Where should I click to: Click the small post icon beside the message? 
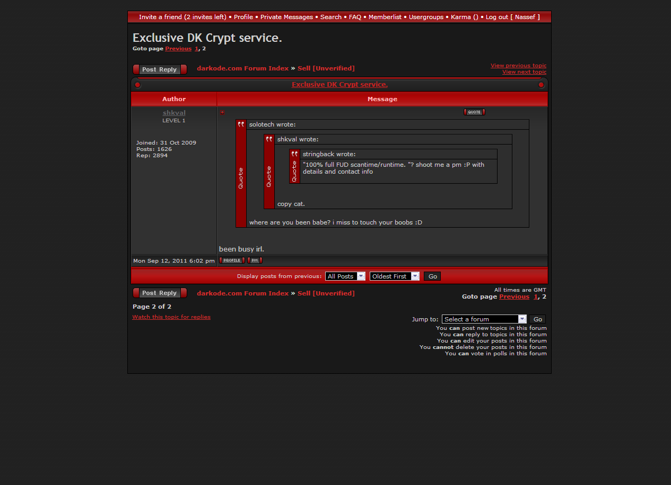point(222,112)
